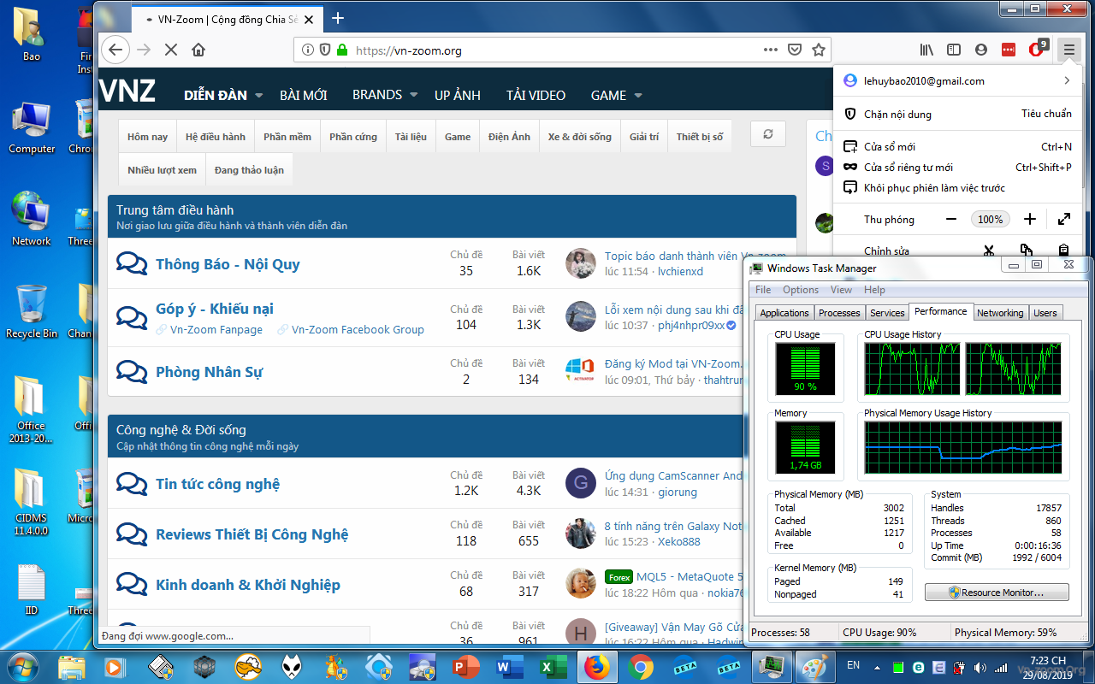Open Tin tức công nghệ forum link

tap(217, 484)
